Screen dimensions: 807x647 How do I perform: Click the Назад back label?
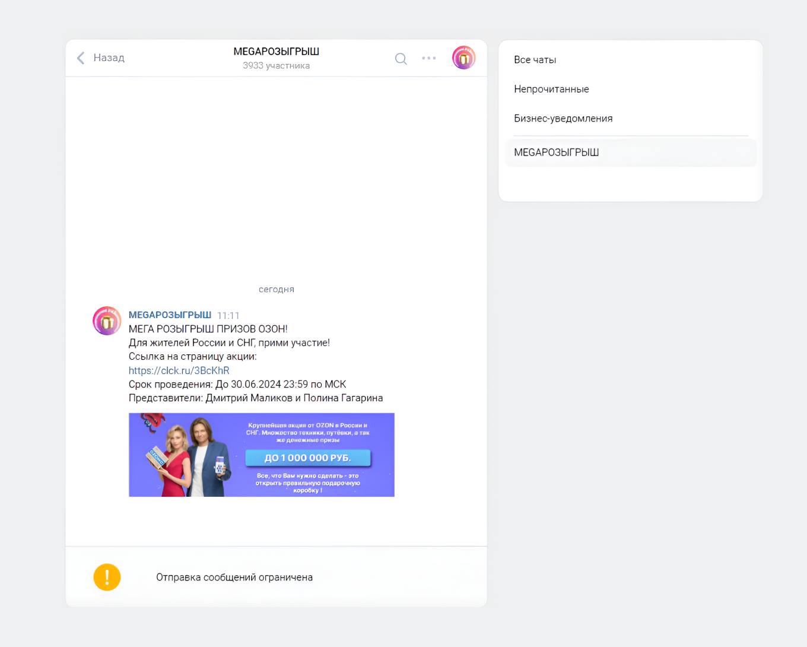[109, 58]
